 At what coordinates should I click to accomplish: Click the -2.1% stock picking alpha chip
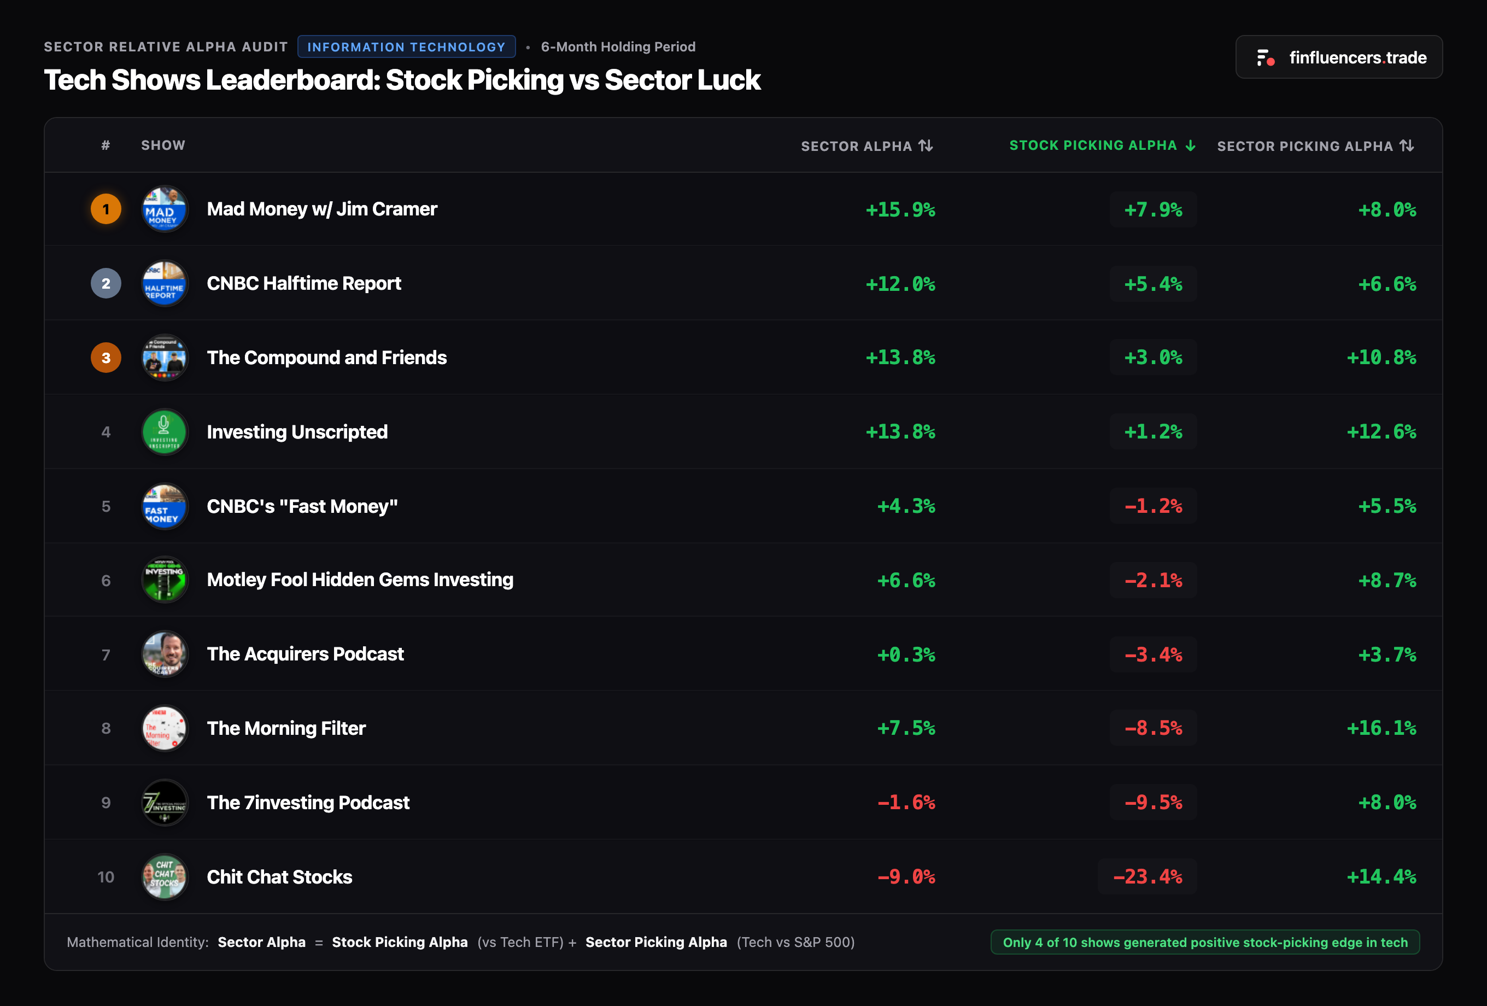(1154, 581)
